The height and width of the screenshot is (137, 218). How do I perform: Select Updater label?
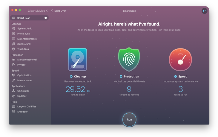tap(22, 96)
